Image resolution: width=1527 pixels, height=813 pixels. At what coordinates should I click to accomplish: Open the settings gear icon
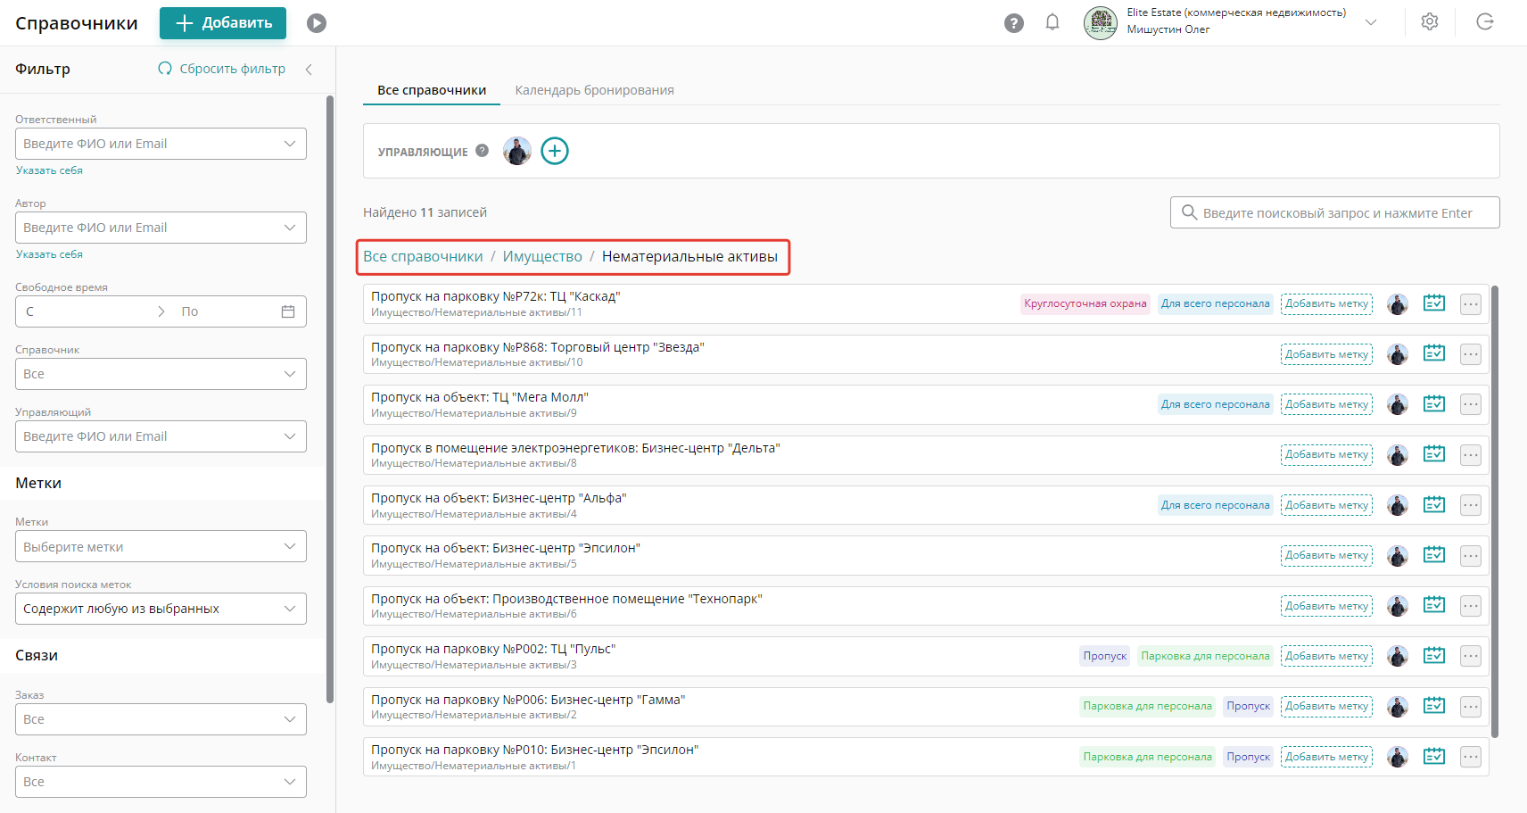(x=1430, y=22)
